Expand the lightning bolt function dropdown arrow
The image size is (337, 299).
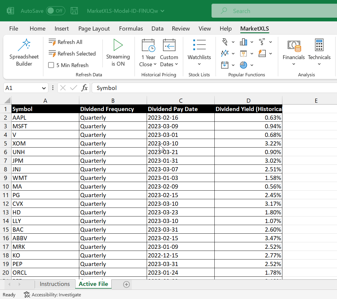tap(233, 42)
